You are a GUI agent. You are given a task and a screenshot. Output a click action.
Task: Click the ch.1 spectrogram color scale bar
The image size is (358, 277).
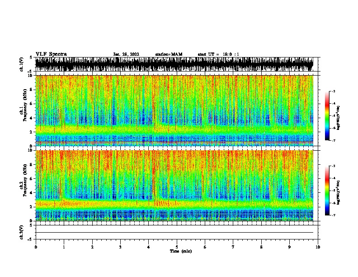[327, 116]
